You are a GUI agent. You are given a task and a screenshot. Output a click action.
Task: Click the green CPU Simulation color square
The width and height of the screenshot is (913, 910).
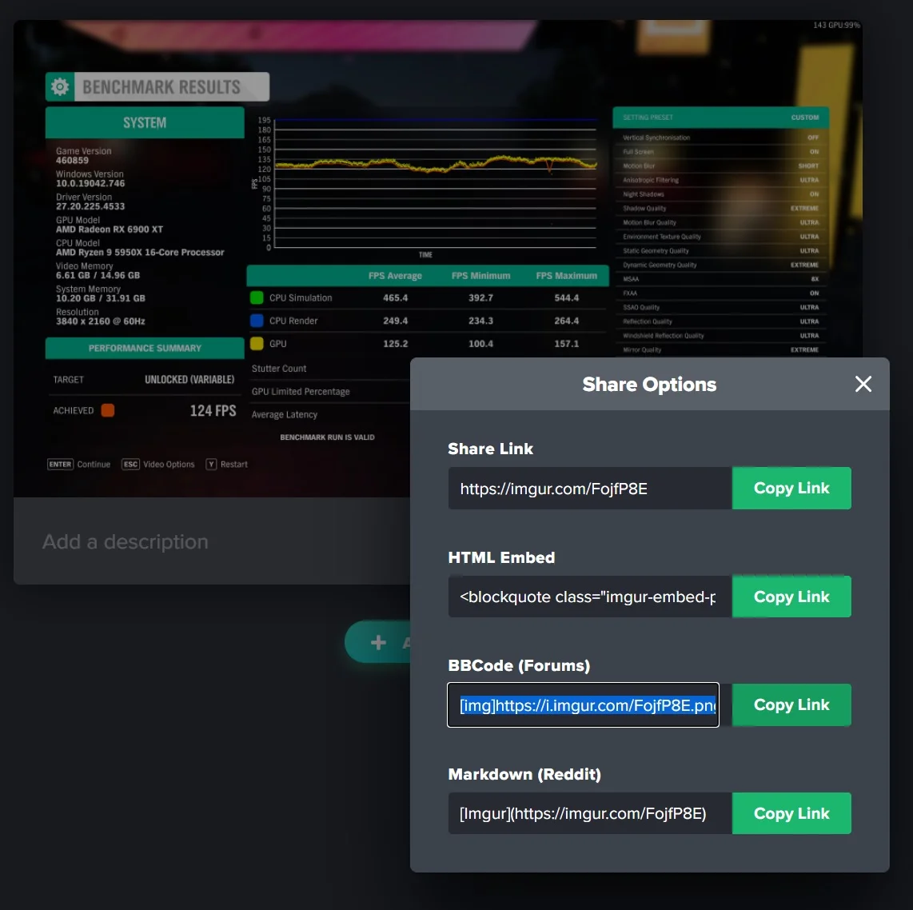(257, 297)
